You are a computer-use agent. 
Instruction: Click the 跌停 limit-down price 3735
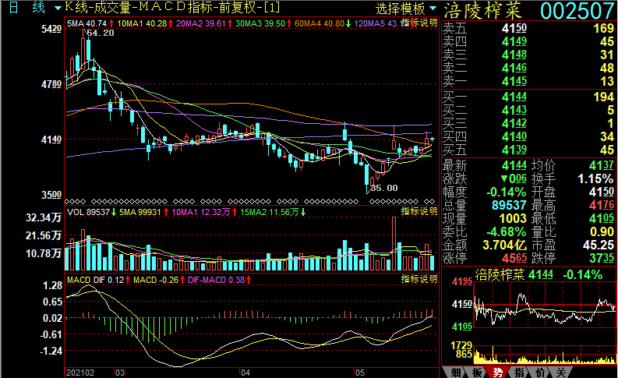602,259
